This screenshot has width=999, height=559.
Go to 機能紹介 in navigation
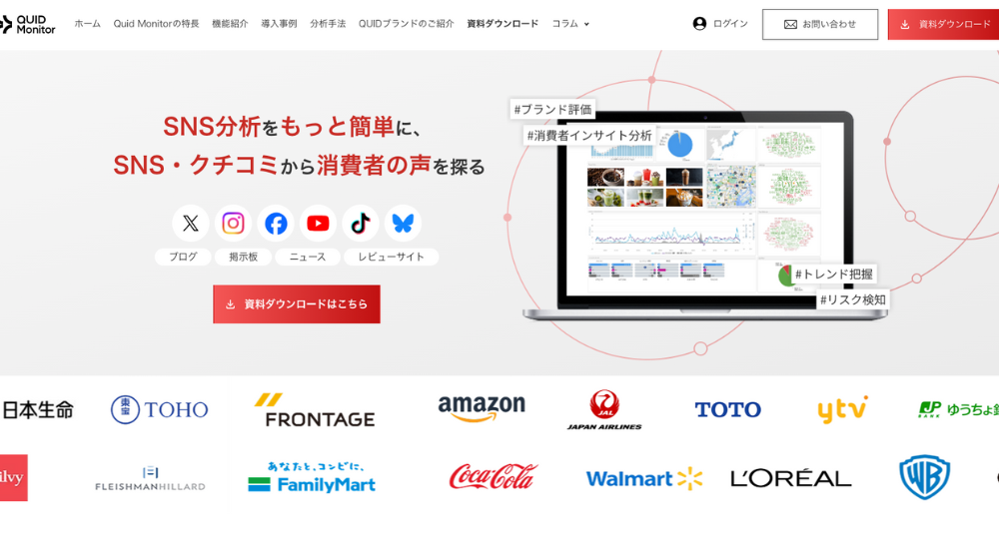230,24
